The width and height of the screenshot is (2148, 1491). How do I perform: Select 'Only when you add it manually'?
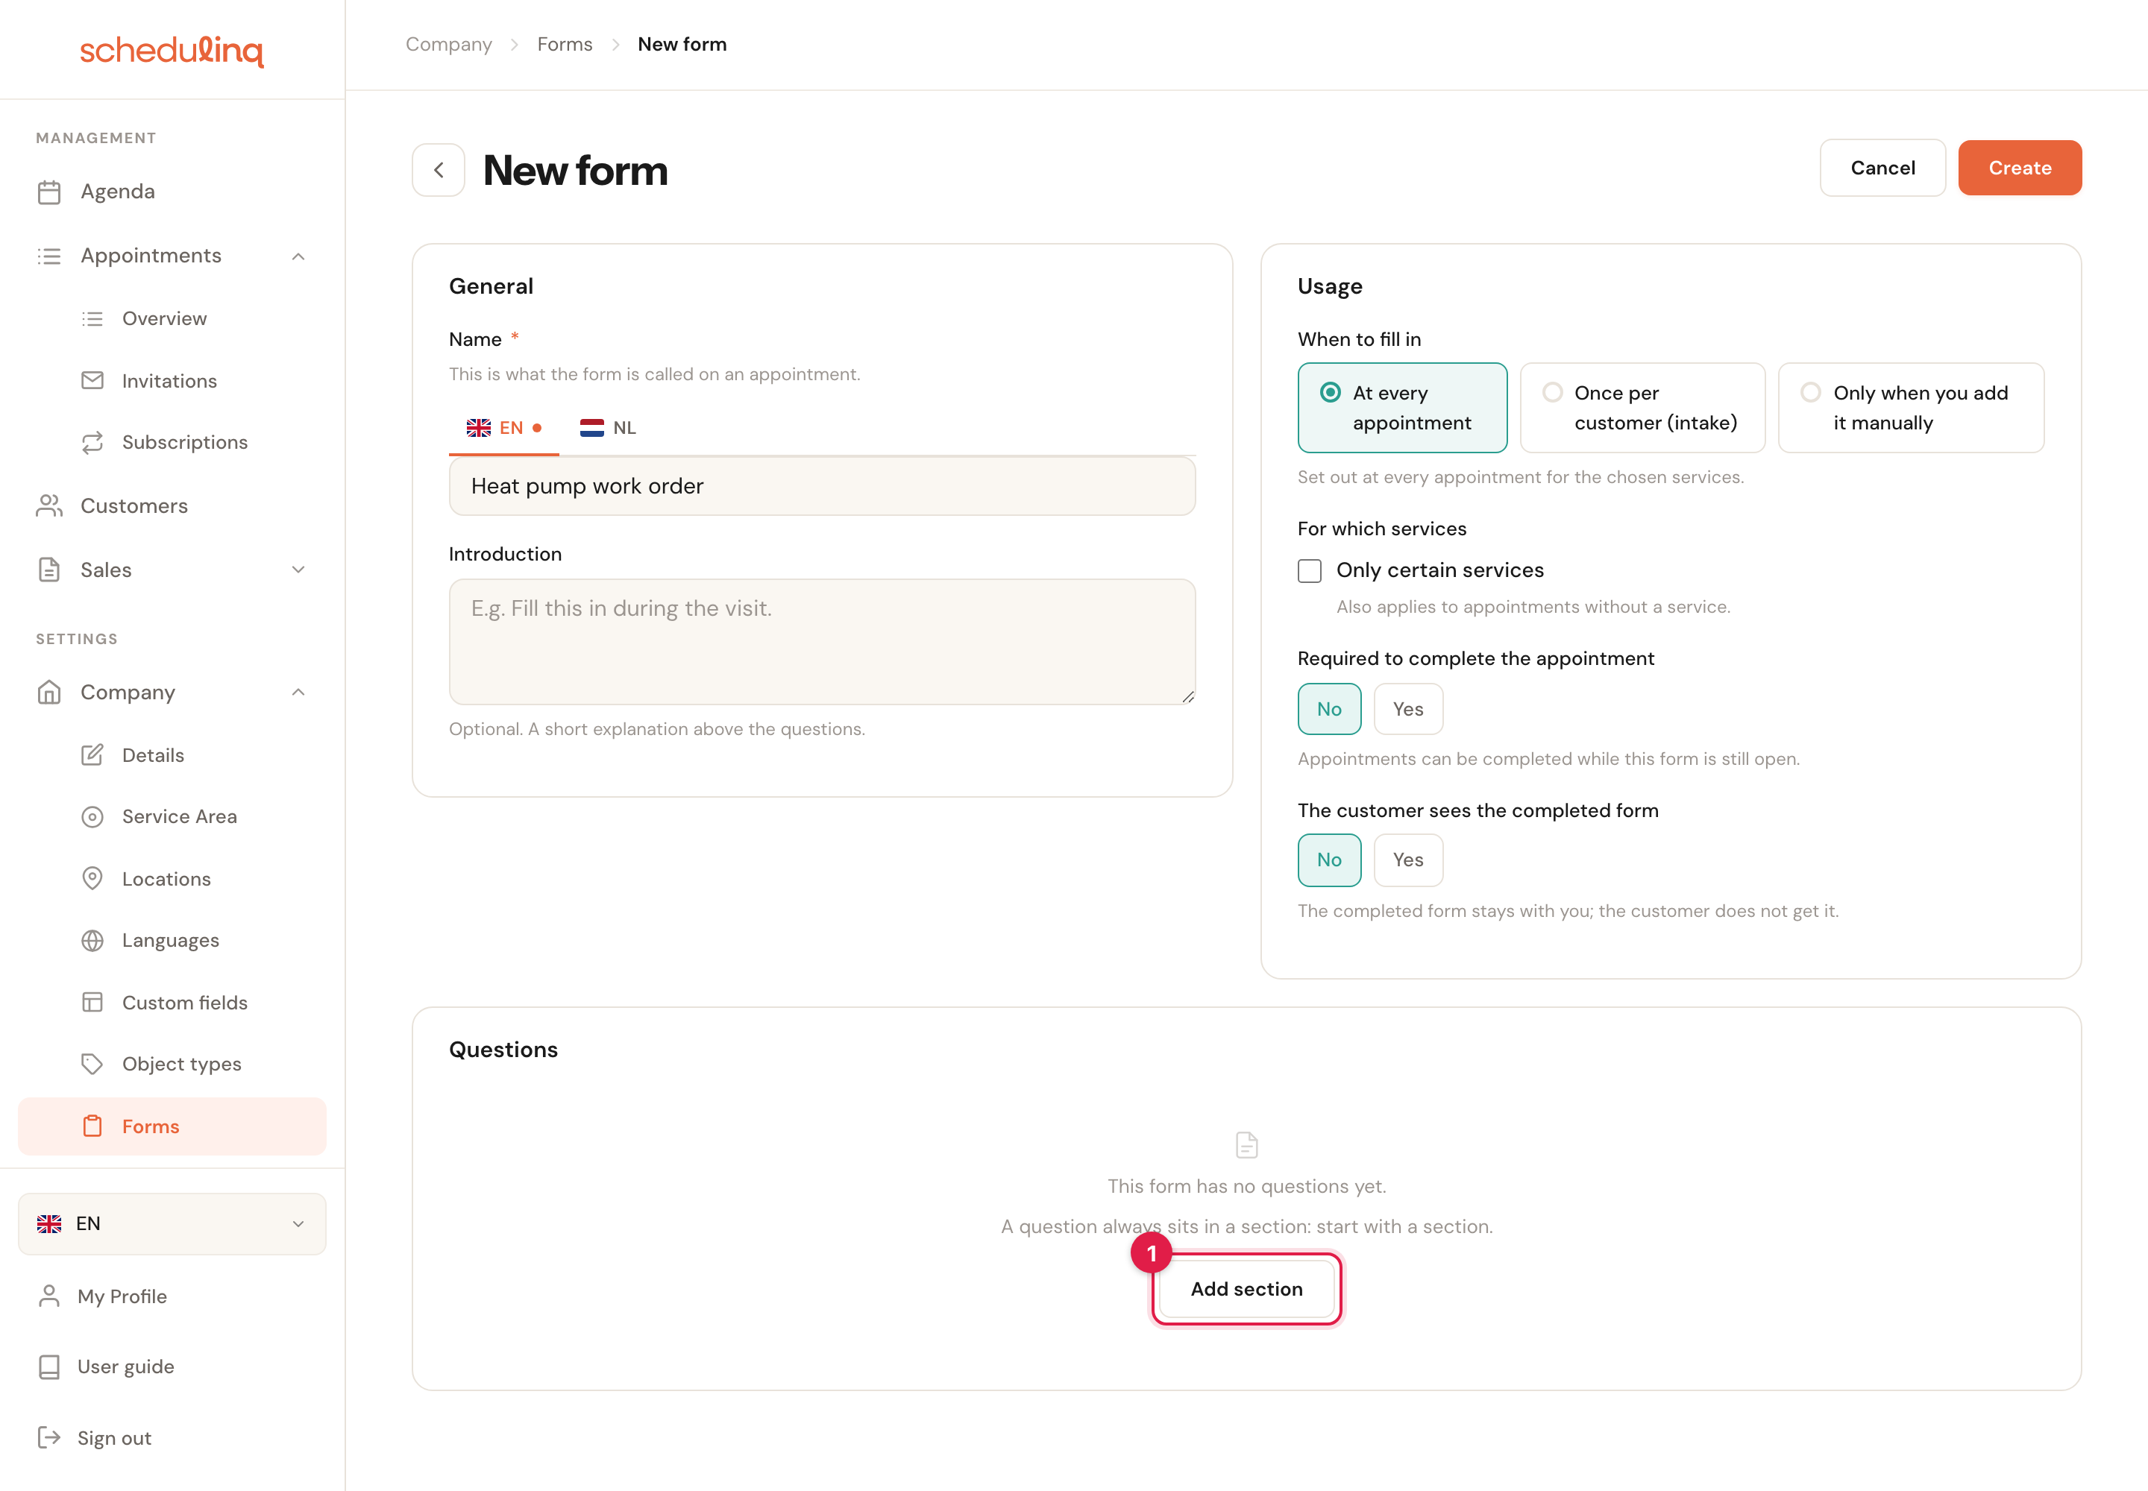(x=1911, y=407)
